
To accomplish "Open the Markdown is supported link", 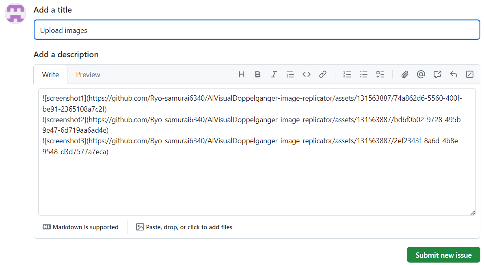I will pyautogui.click(x=80, y=227).
